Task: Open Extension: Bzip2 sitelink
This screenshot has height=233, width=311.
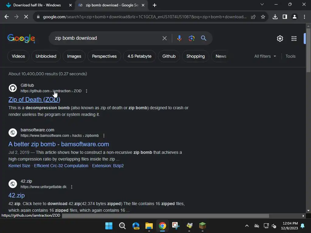Action: [x=108, y=166]
